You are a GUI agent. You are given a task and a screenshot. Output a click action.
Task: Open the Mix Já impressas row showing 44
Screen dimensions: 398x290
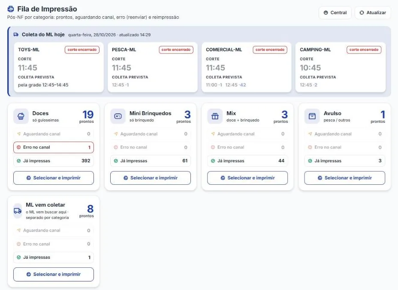click(247, 161)
